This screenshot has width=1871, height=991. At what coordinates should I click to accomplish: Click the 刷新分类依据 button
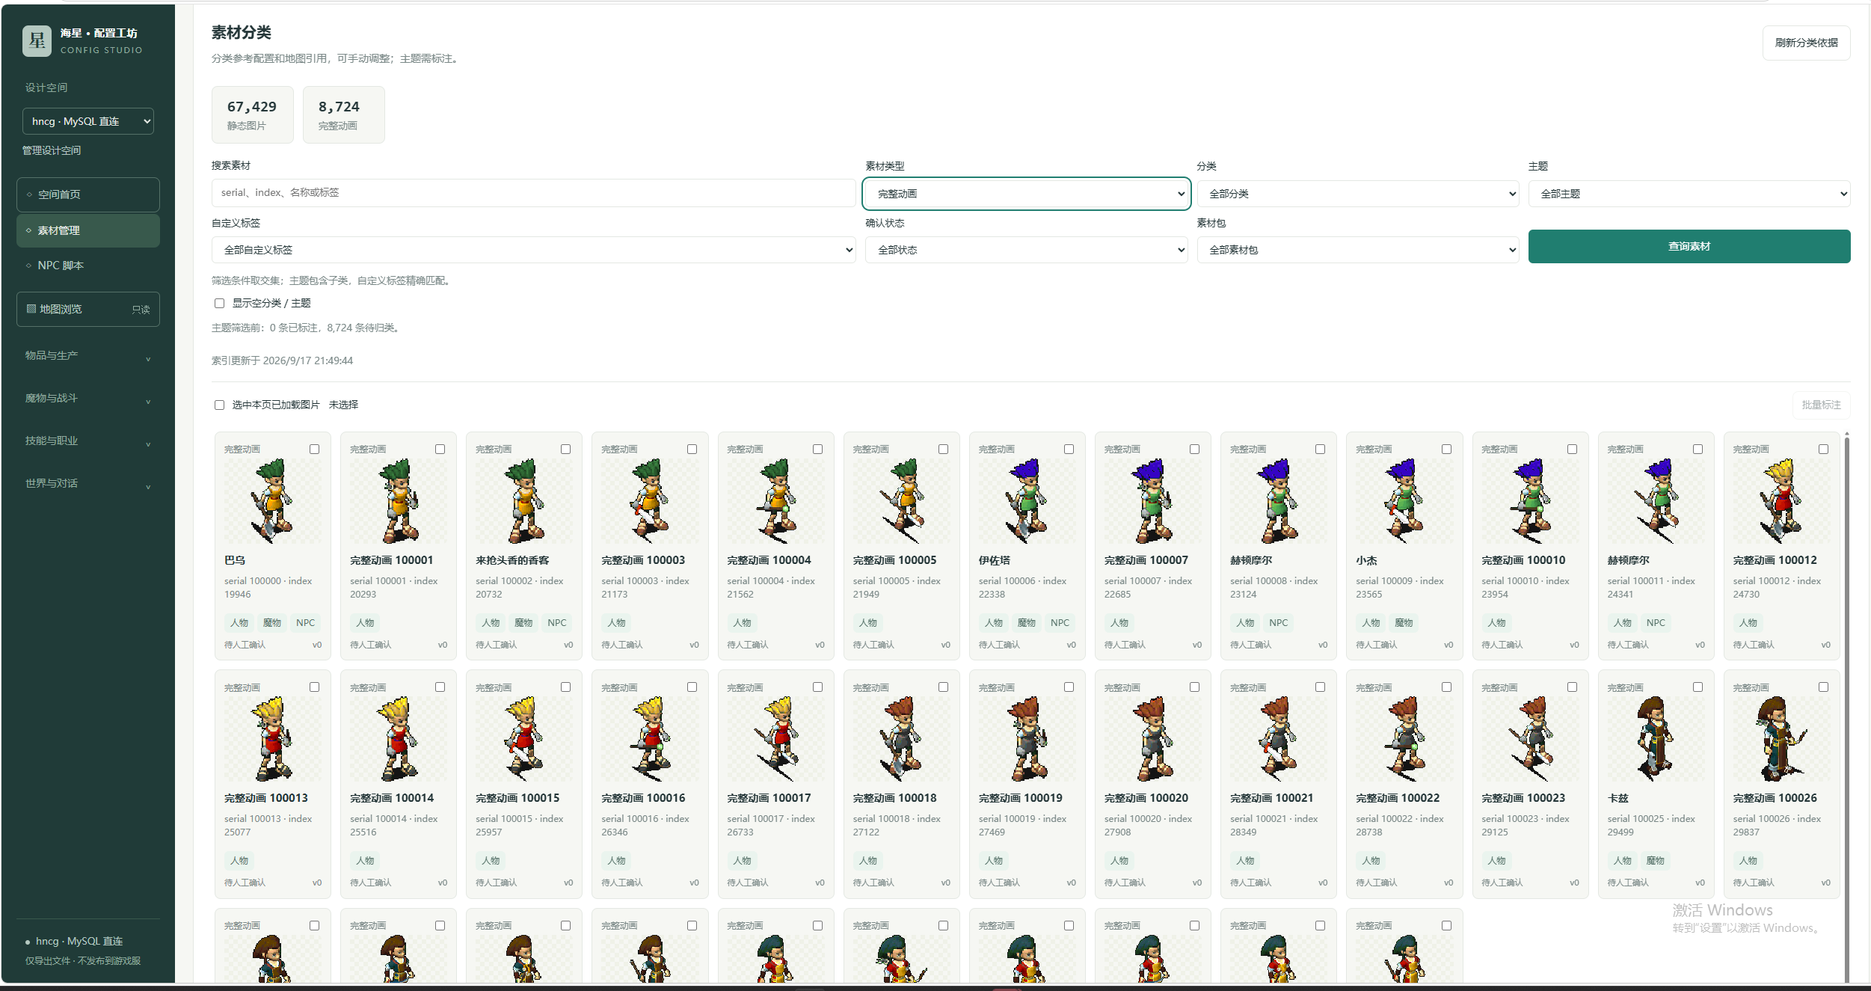[x=1806, y=43]
